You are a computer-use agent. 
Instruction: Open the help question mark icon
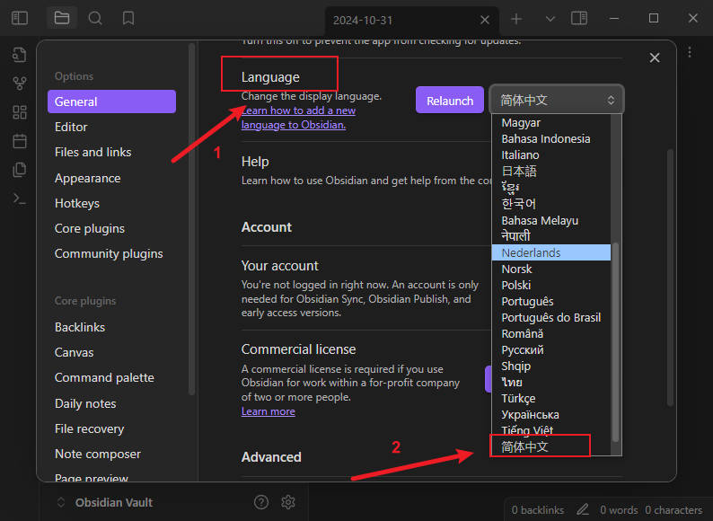[261, 502]
